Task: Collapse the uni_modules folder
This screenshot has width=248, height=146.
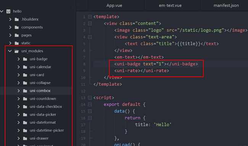Action: click(10, 51)
